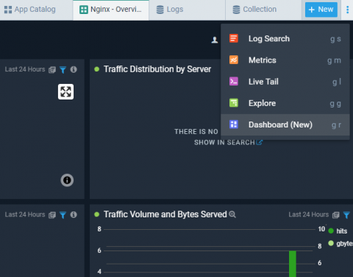Click the Collection tab database icon
The width and height of the screenshot is (353, 277).
click(x=236, y=10)
